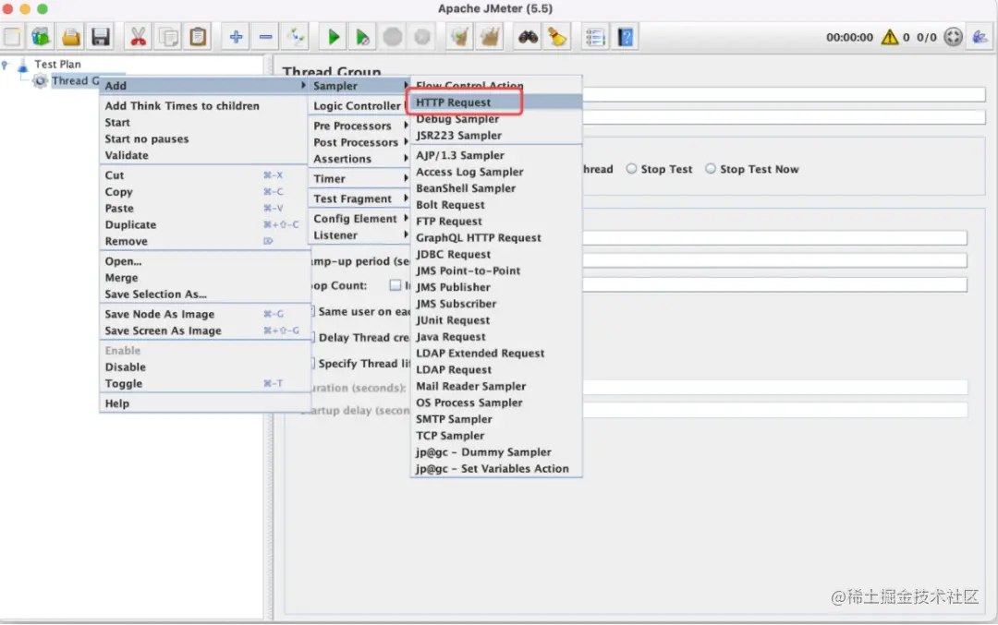Click Start no pauses toolbar icon
Image resolution: width=998 pixels, height=625 pixels.
363,37
